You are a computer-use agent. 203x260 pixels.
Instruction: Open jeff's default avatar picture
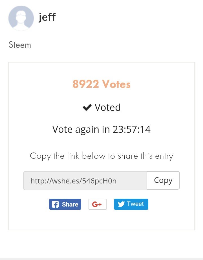pos(21,18)
